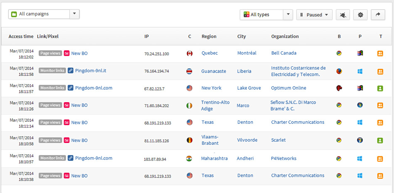Open the Paused dropdown menu

tap(314, 15)
